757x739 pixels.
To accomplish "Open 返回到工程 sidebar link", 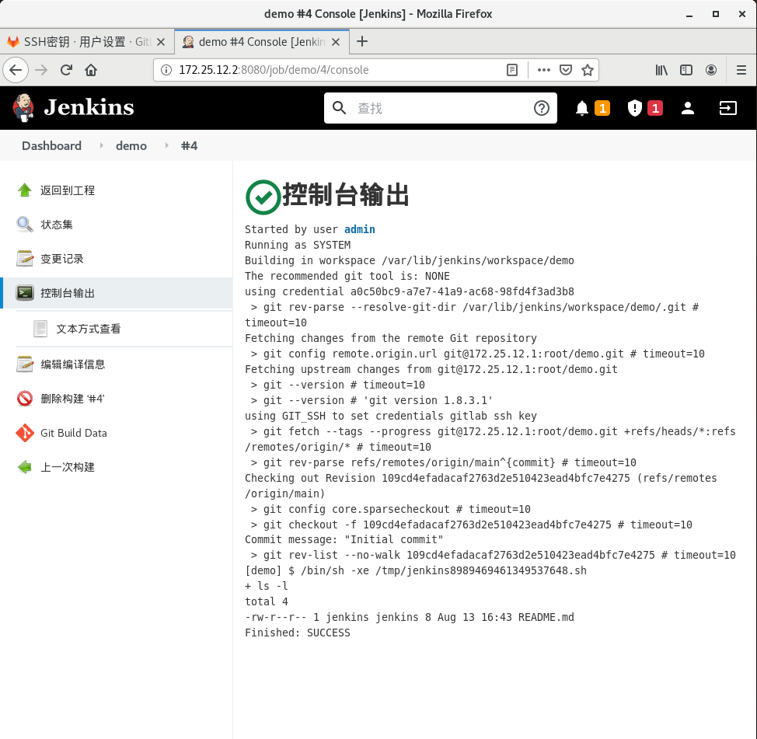I will coord(68,190).
